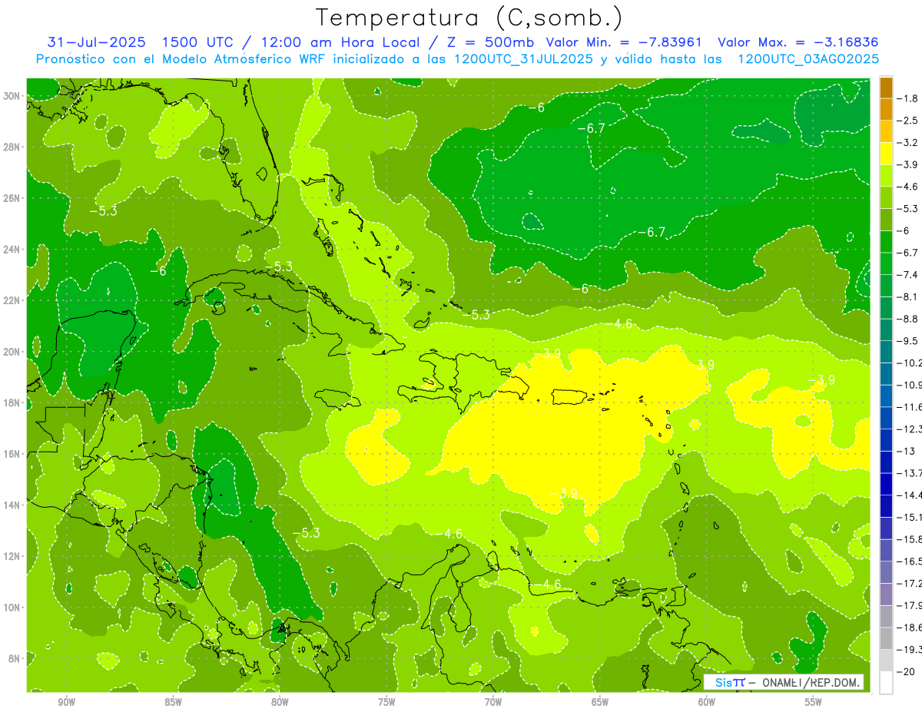Click the "20N" latitude axis label
This screenshot has height=712, width=922.
pos(12,352)
